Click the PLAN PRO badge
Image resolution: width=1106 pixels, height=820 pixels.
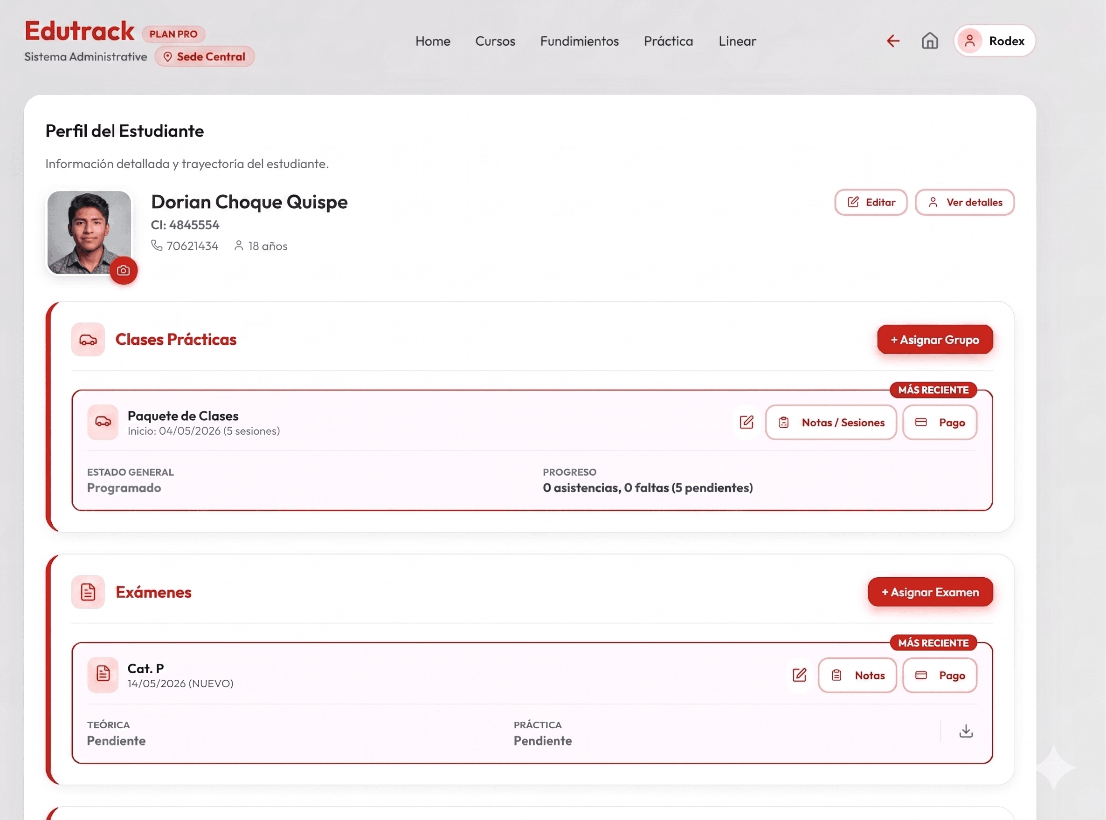[173, 34]
